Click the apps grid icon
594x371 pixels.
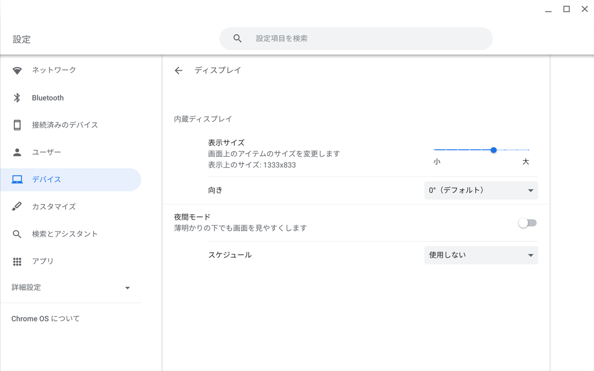(x=17, y=261)
